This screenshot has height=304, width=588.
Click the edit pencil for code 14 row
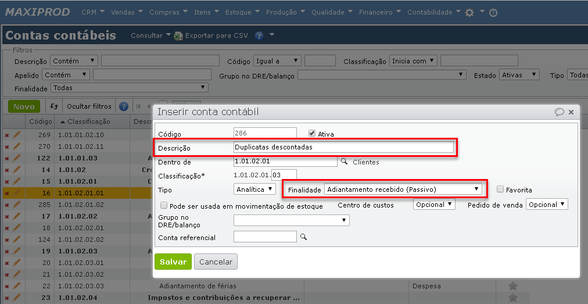pos(16,170)
